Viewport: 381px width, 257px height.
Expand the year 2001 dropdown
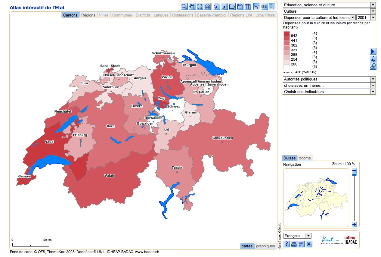366,18
